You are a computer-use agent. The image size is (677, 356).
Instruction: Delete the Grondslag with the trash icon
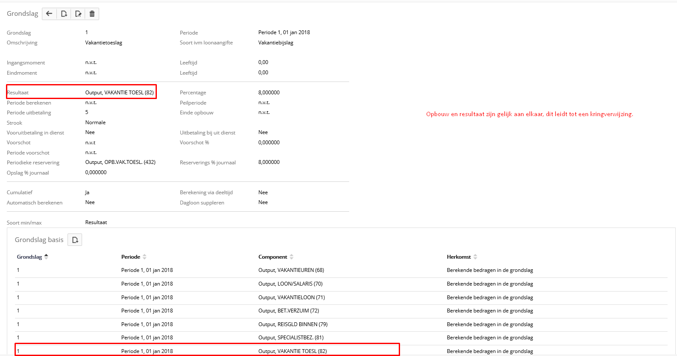(92, 14)
